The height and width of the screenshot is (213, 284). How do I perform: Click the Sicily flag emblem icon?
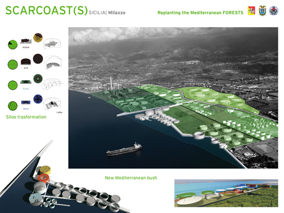pos(251,11)
